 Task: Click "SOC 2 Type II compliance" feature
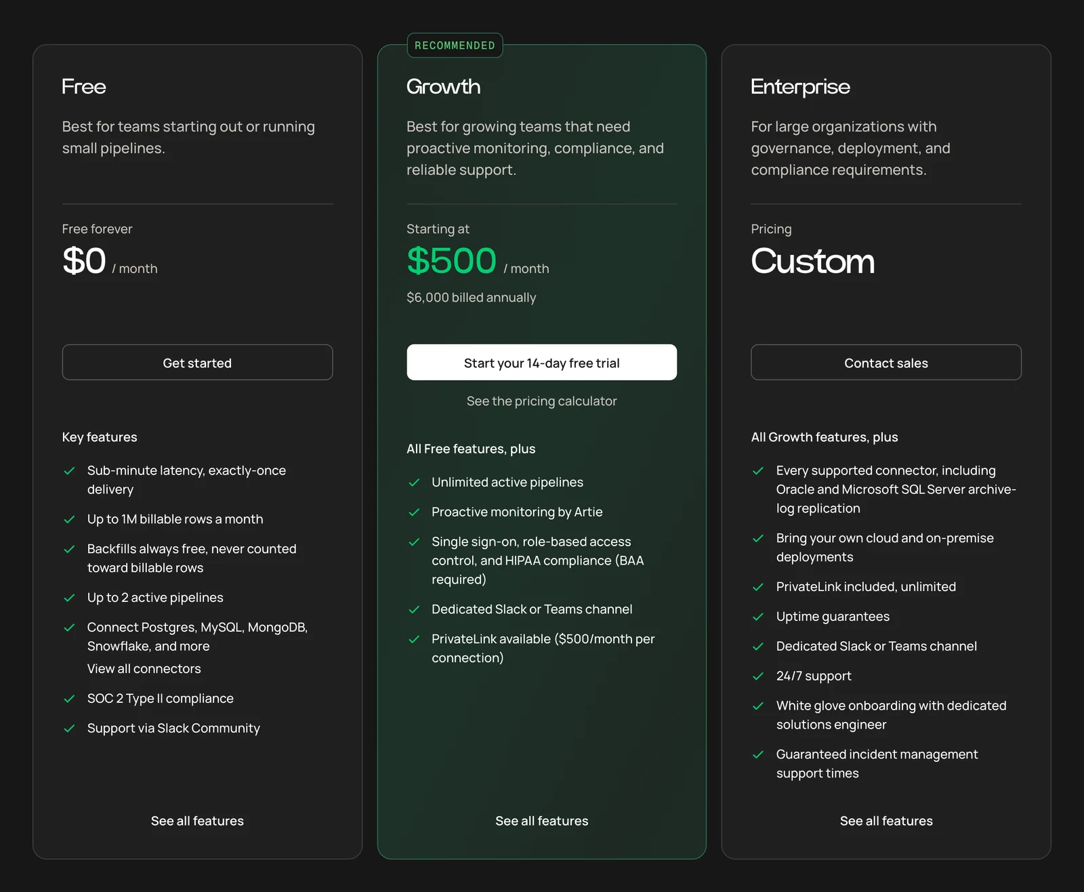click(x=161, y=699)
